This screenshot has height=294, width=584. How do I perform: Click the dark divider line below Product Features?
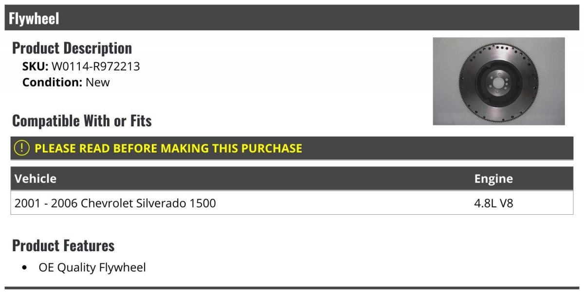coord(292,288)
